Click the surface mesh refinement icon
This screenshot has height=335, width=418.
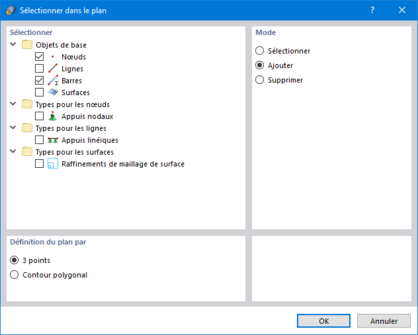click(53, 164)
